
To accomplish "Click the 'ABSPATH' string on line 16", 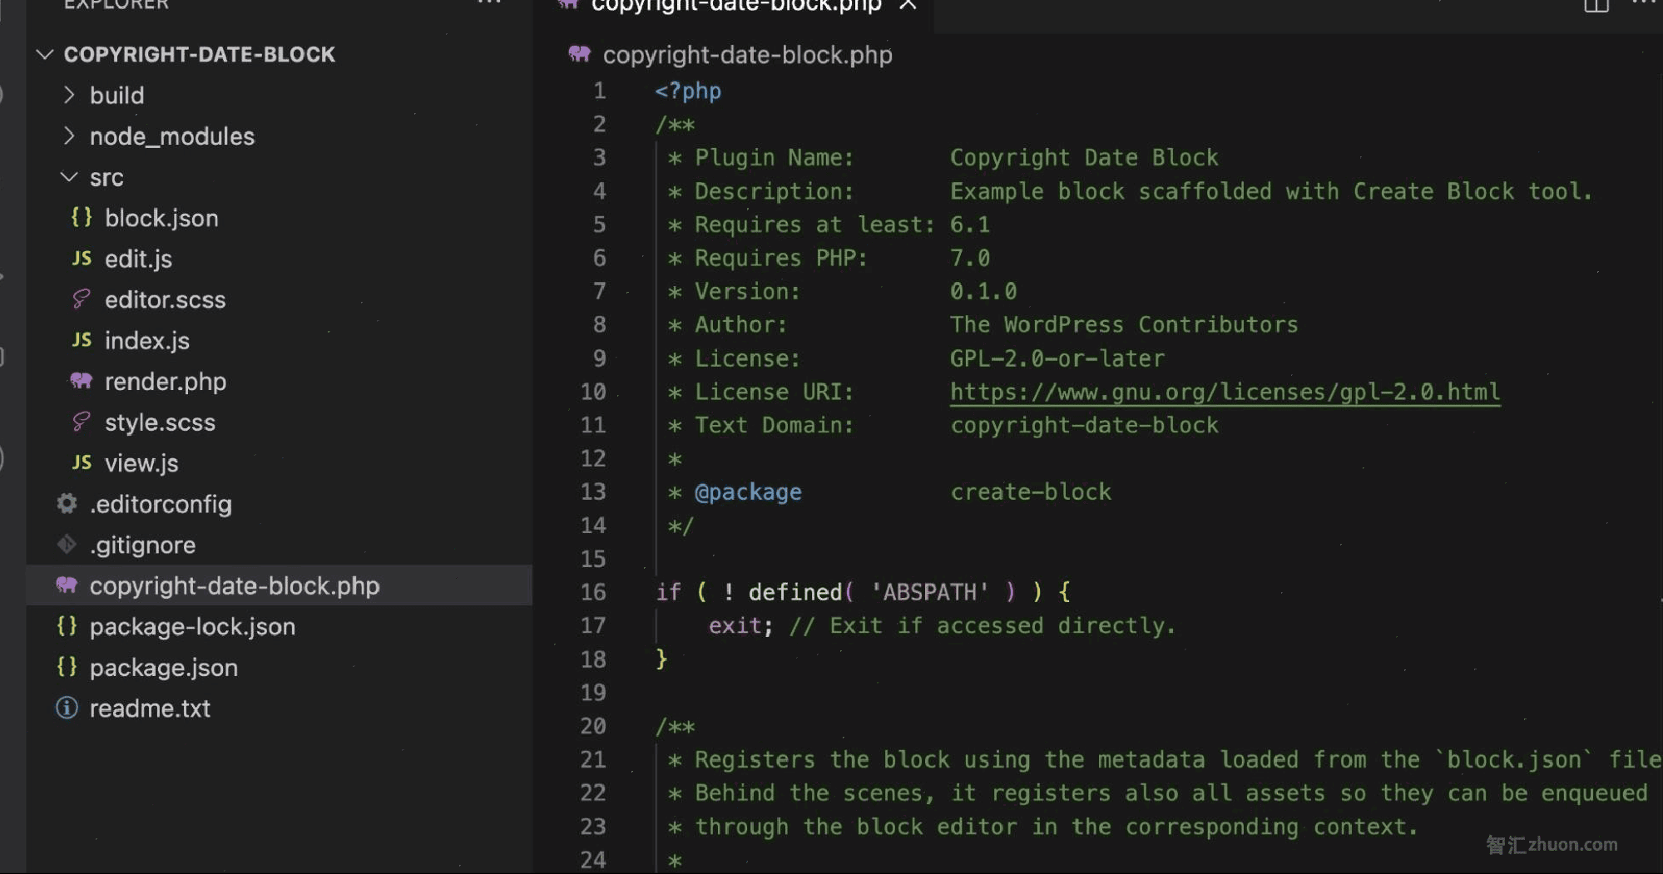I will tap(929, 592).
